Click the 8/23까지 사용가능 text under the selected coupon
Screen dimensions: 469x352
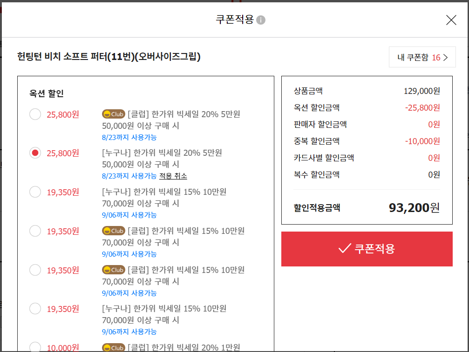point(129,176)
